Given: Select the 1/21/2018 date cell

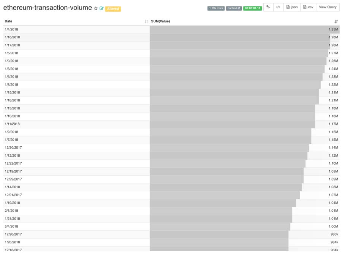Looking at the screenshot, I should pos(76,219).
